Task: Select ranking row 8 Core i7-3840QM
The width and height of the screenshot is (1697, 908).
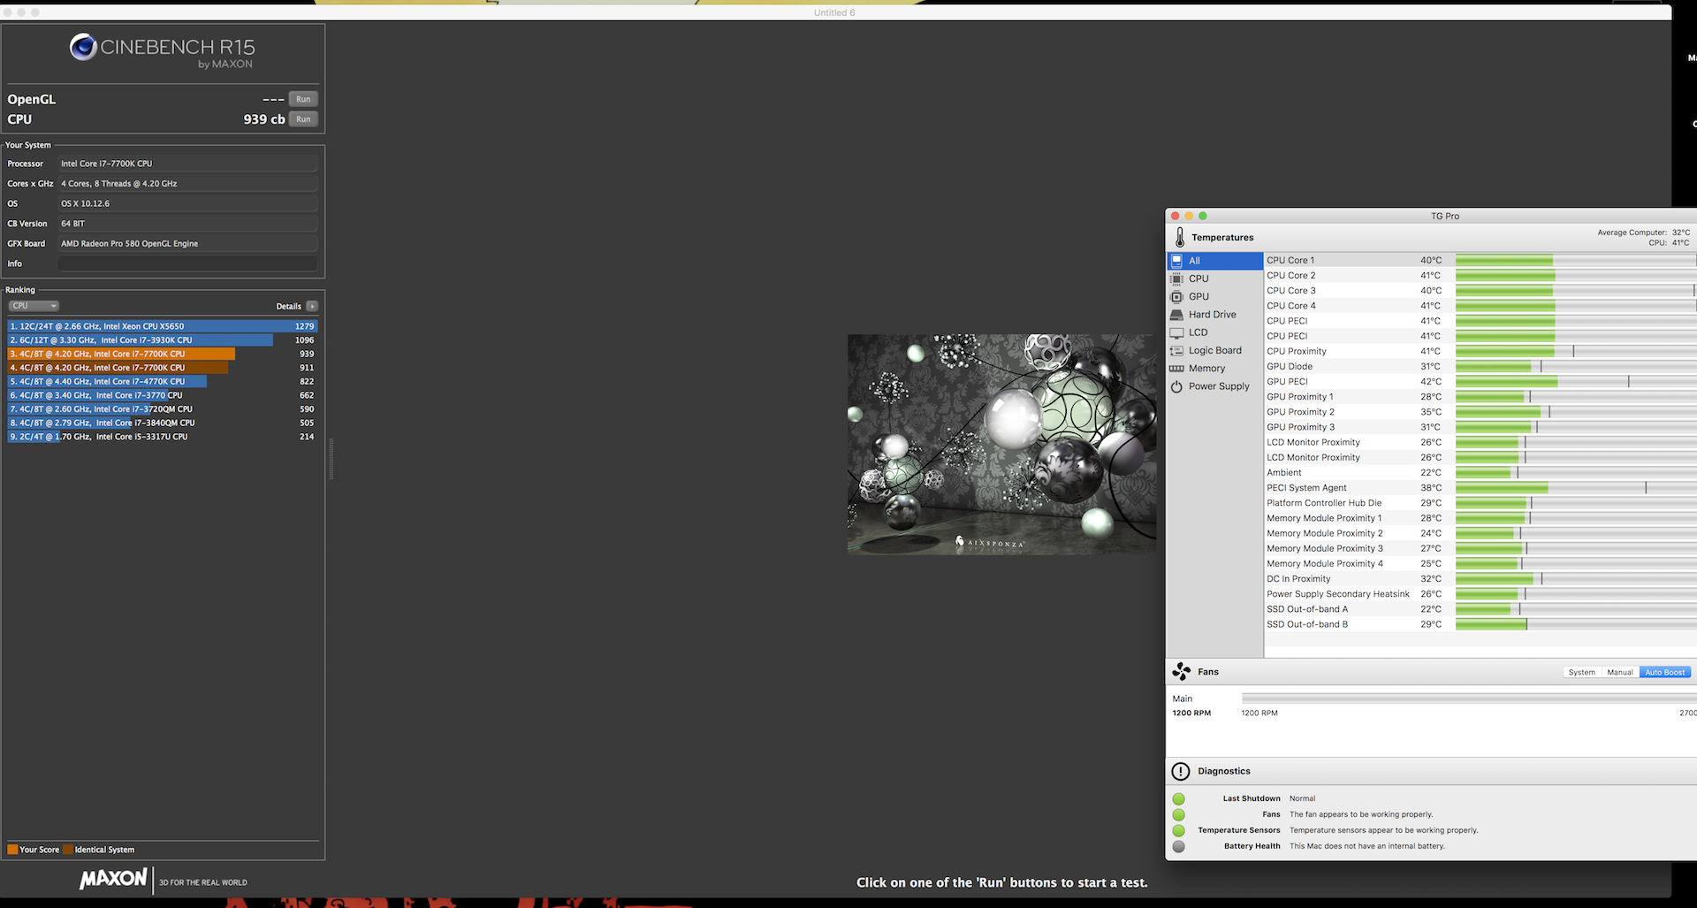Action: click(163, 423)
